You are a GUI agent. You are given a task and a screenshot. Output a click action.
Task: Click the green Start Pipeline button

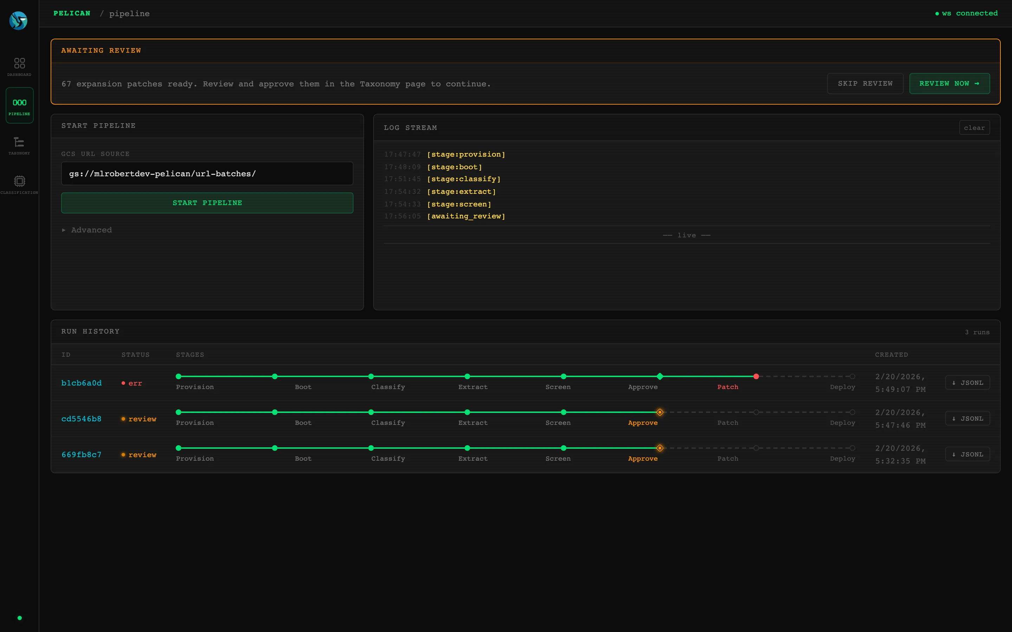tap(207, 203)
